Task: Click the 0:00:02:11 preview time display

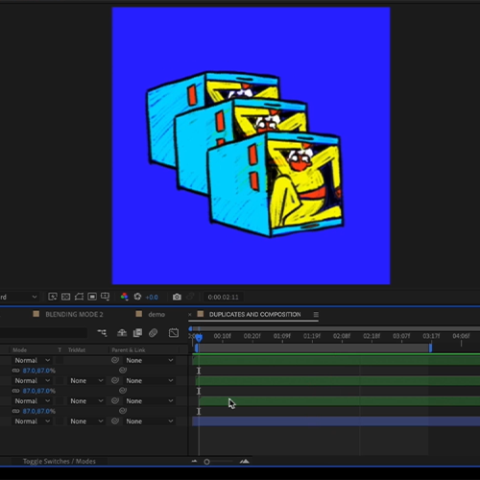Action: click(223, 297)
